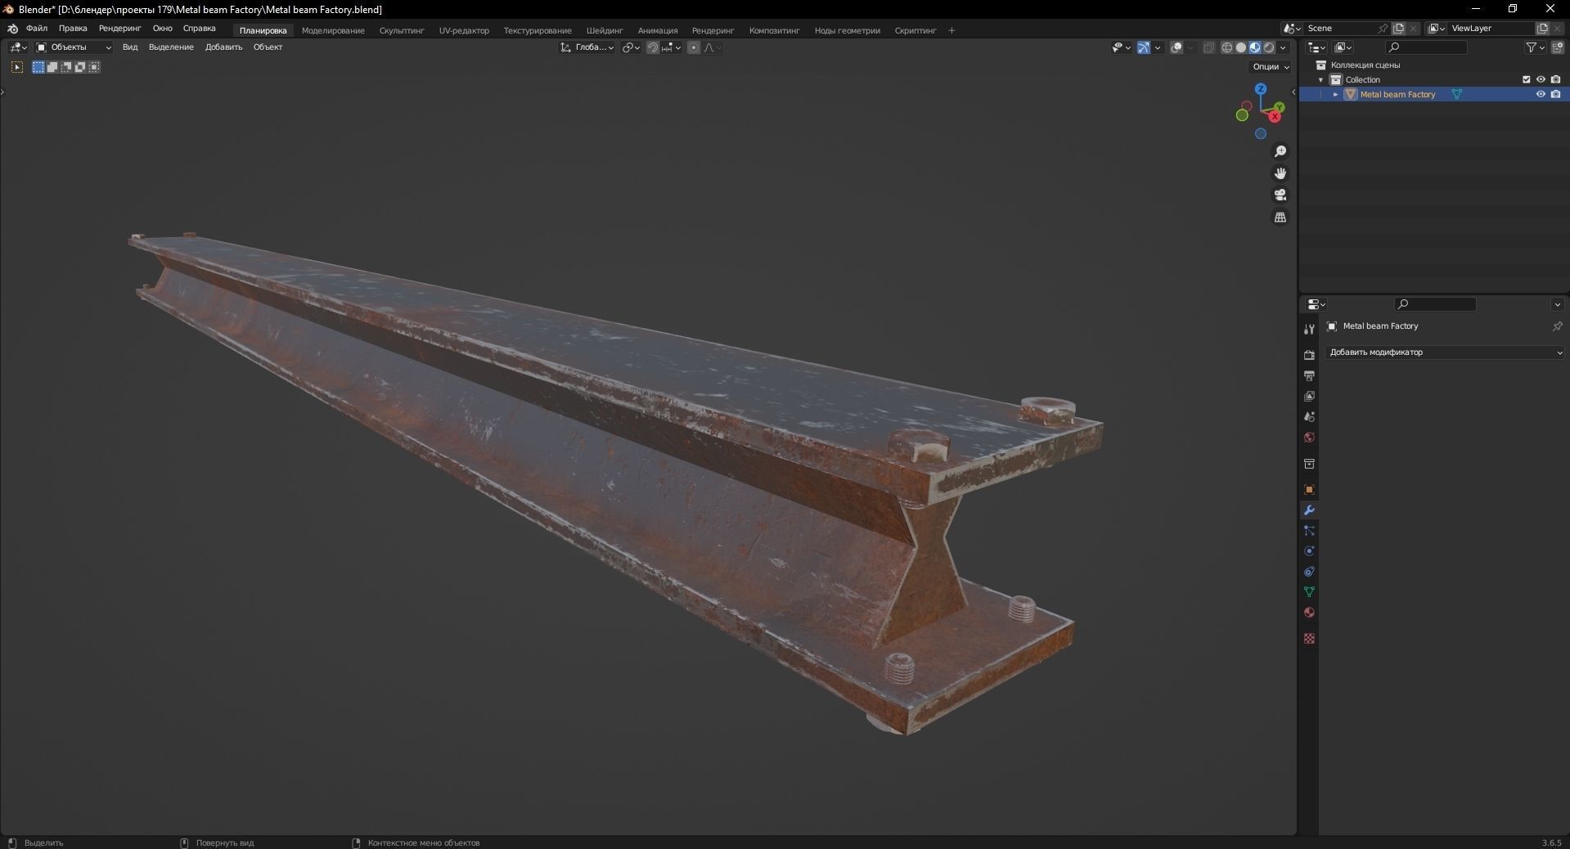
Task: Open the Output properties tab icon
Action: (1309, 375)
